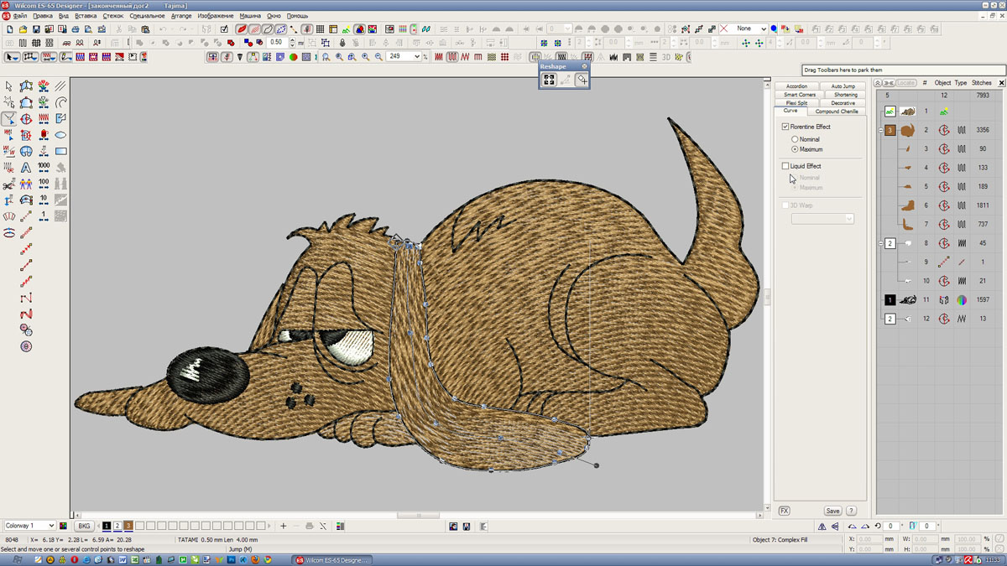1007x566 pixels.
Task: Click the New design icon in the toolbar
Action: 9,29
